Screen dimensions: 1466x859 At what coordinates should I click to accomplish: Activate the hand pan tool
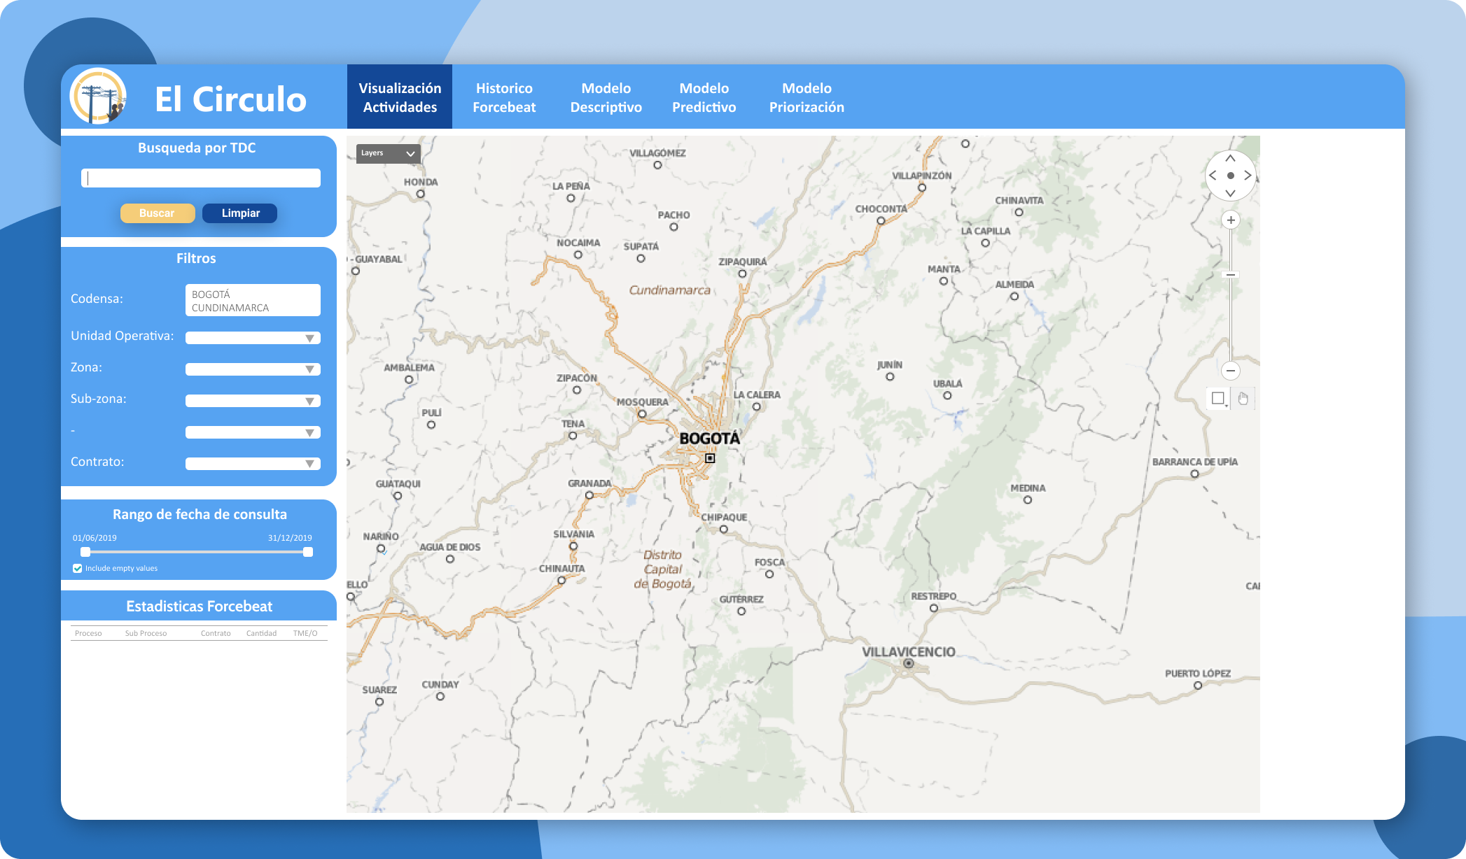point(1243,399)
